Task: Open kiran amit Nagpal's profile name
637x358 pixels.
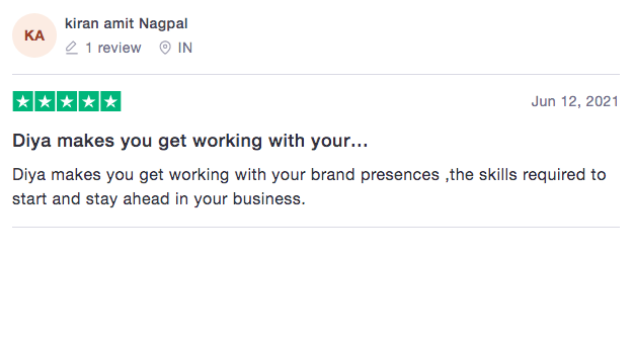Action: 126,24
